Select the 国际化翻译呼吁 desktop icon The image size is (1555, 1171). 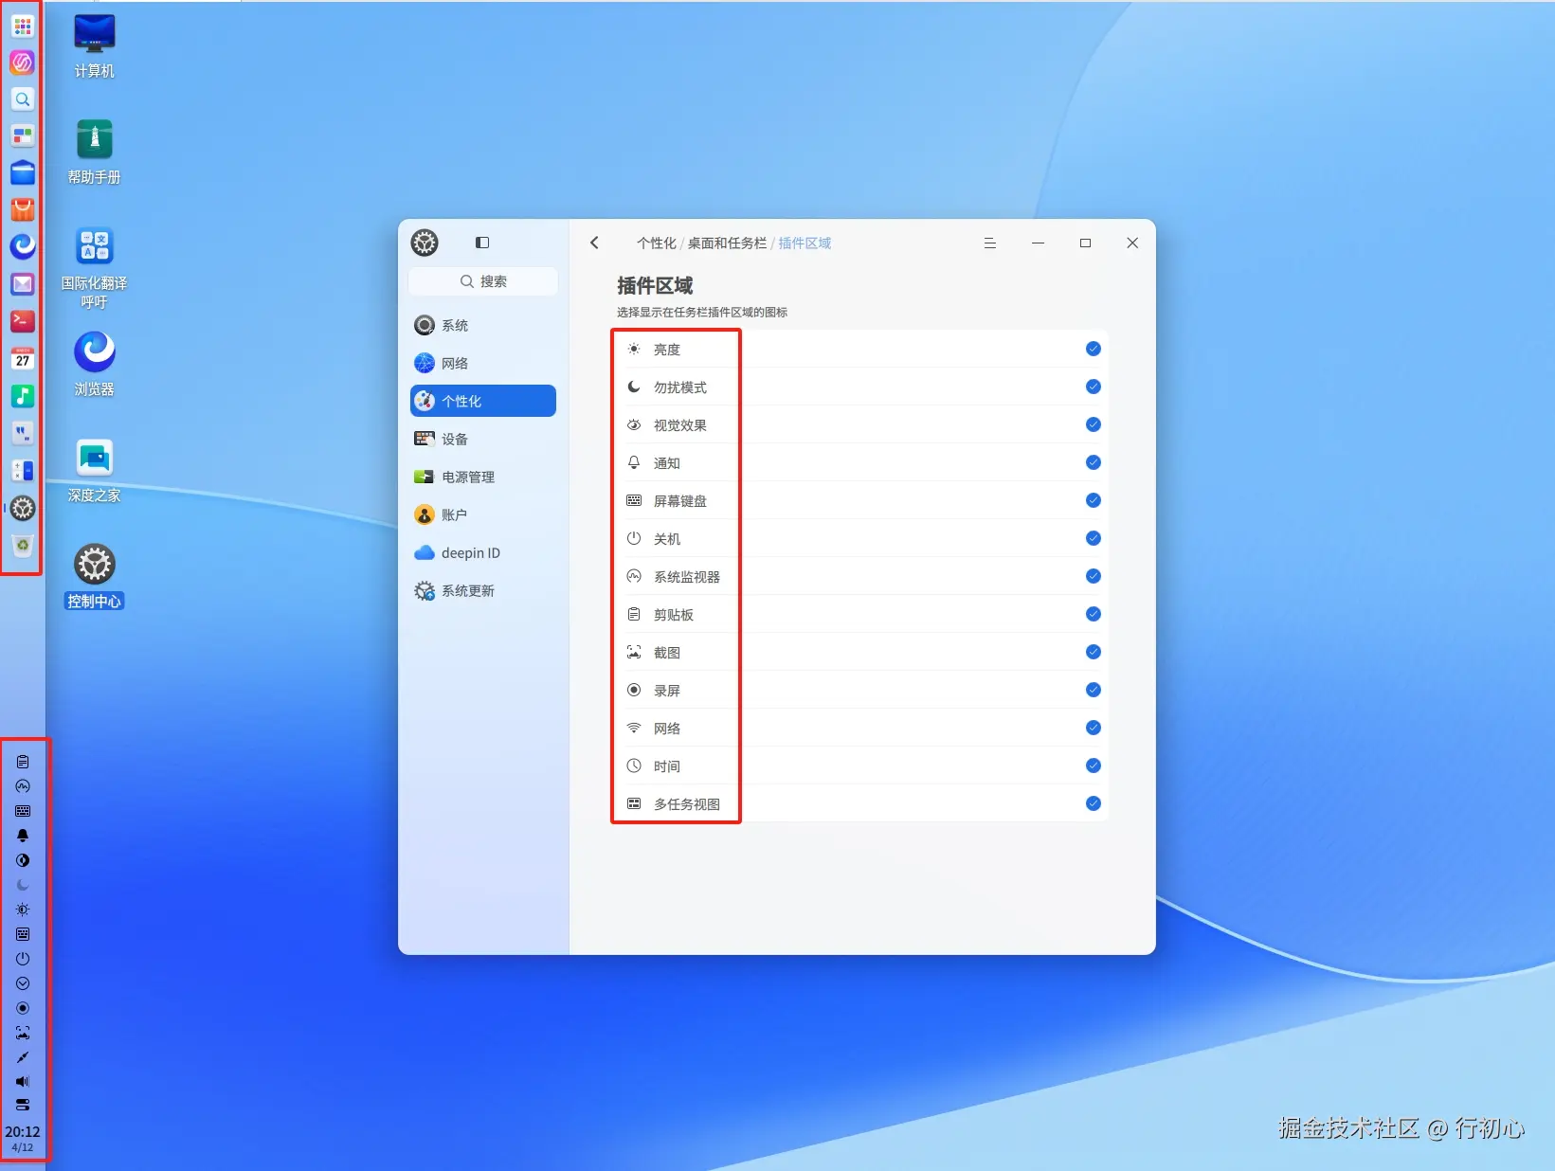pos(95,268)
